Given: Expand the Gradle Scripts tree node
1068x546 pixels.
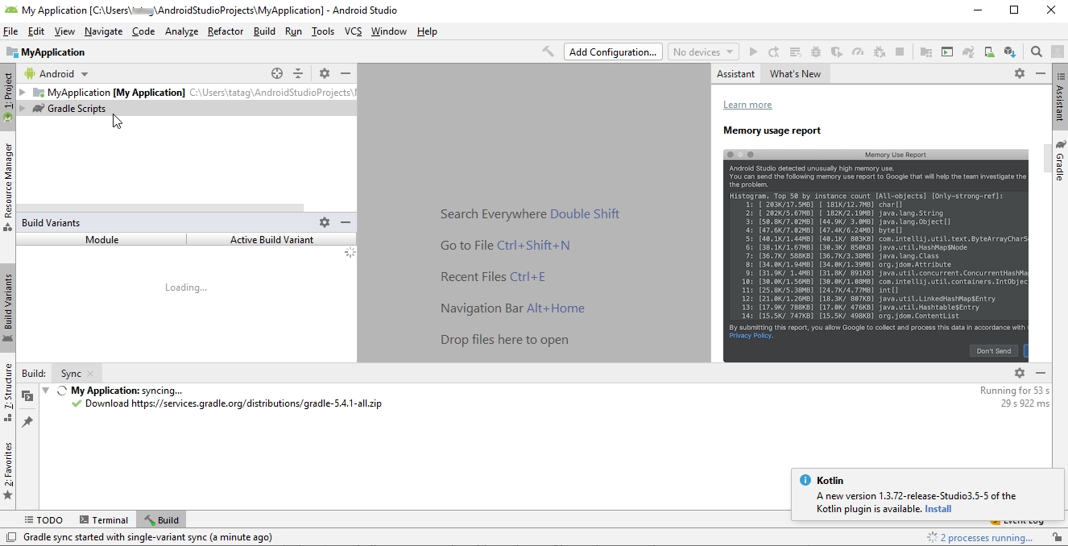Looking at the screenshot, I should [x=23, y=109].
